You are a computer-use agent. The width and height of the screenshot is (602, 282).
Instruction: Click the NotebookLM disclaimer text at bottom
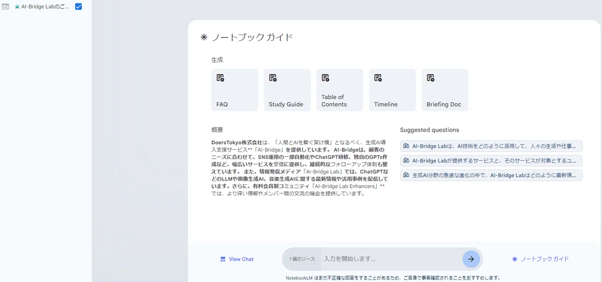(393, 277)
